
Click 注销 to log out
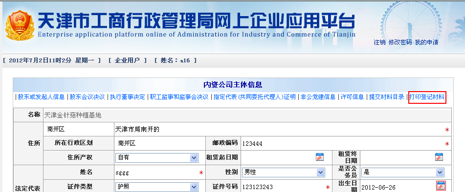(379, 42)
